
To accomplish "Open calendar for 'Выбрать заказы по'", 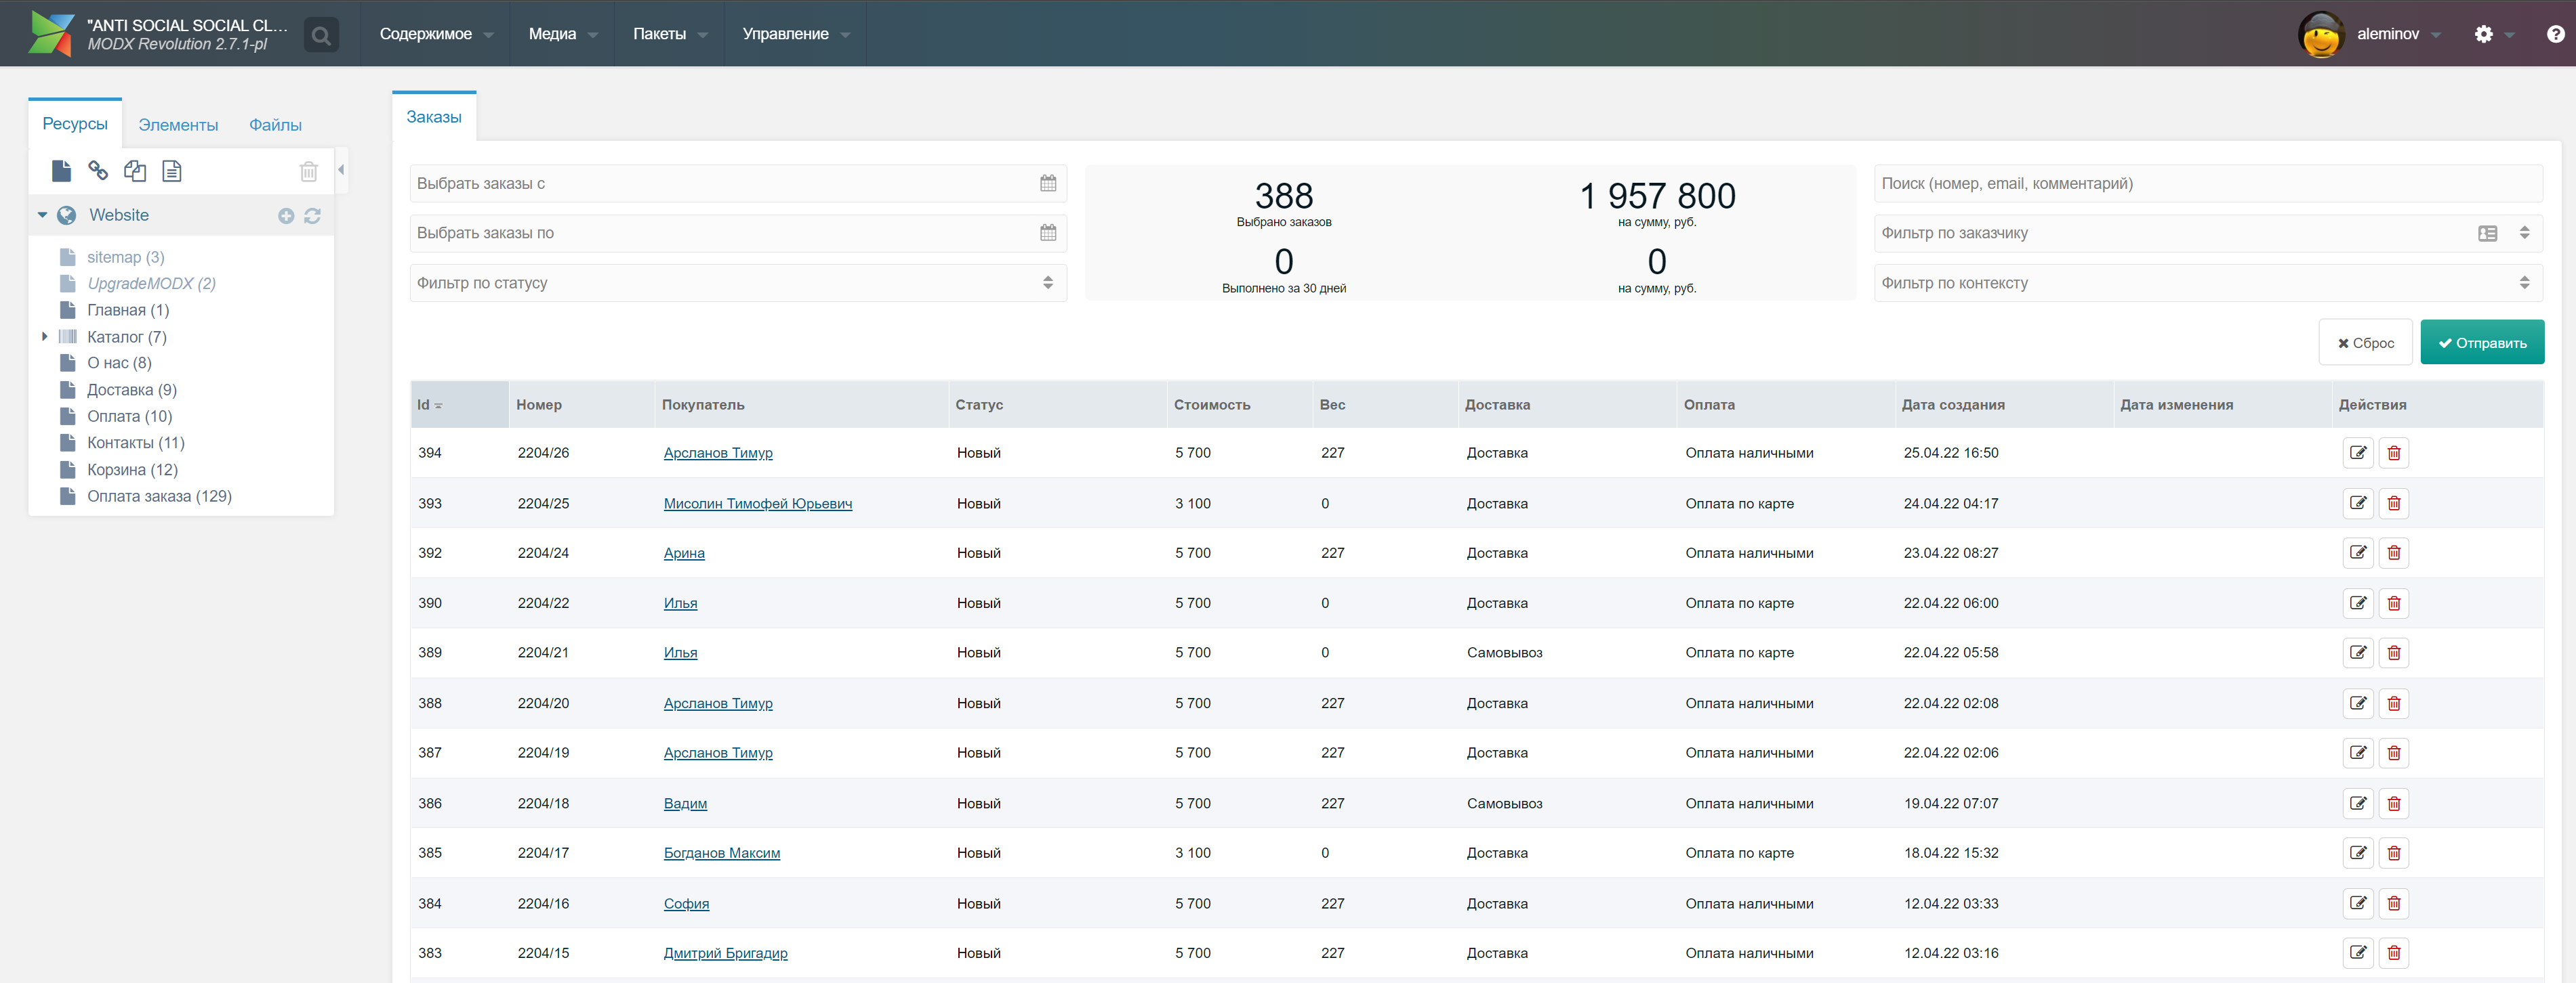I will [x=1048, y=233].
